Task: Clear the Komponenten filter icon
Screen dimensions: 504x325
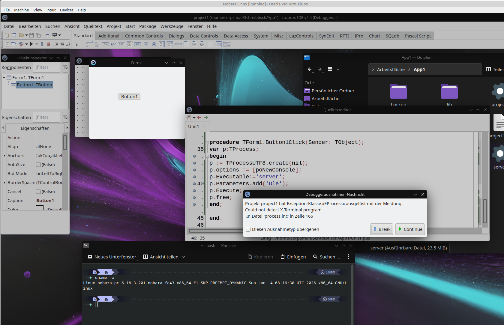Action: click(65, 67)
